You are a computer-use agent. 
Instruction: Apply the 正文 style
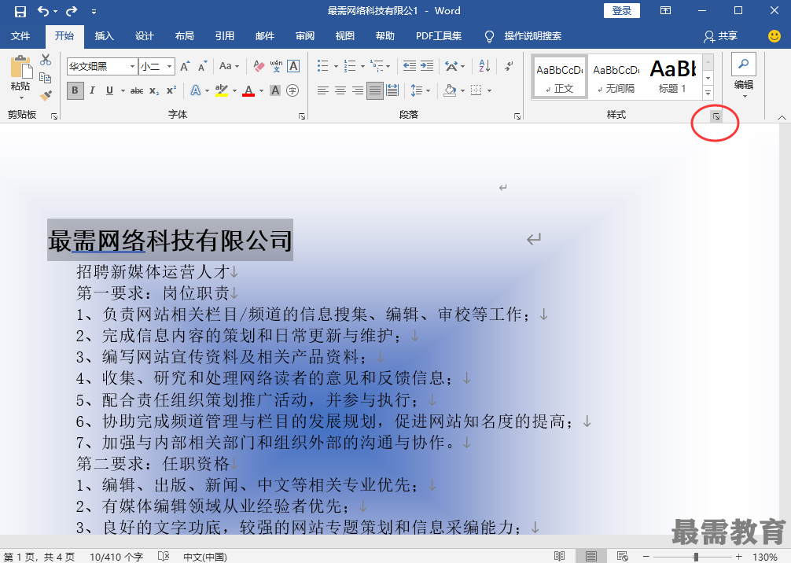[560, 77]
